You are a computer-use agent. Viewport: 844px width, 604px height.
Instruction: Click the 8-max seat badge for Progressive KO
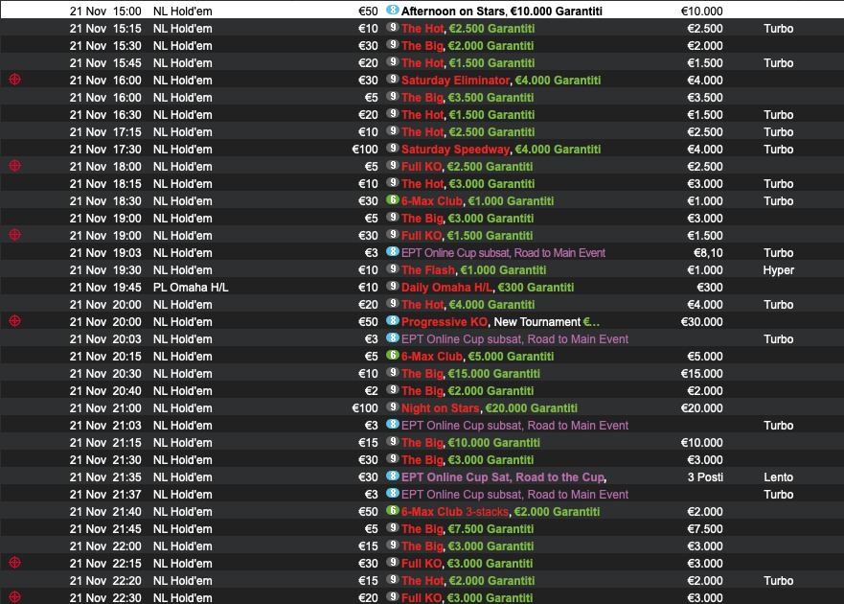(x=393, y=320)
